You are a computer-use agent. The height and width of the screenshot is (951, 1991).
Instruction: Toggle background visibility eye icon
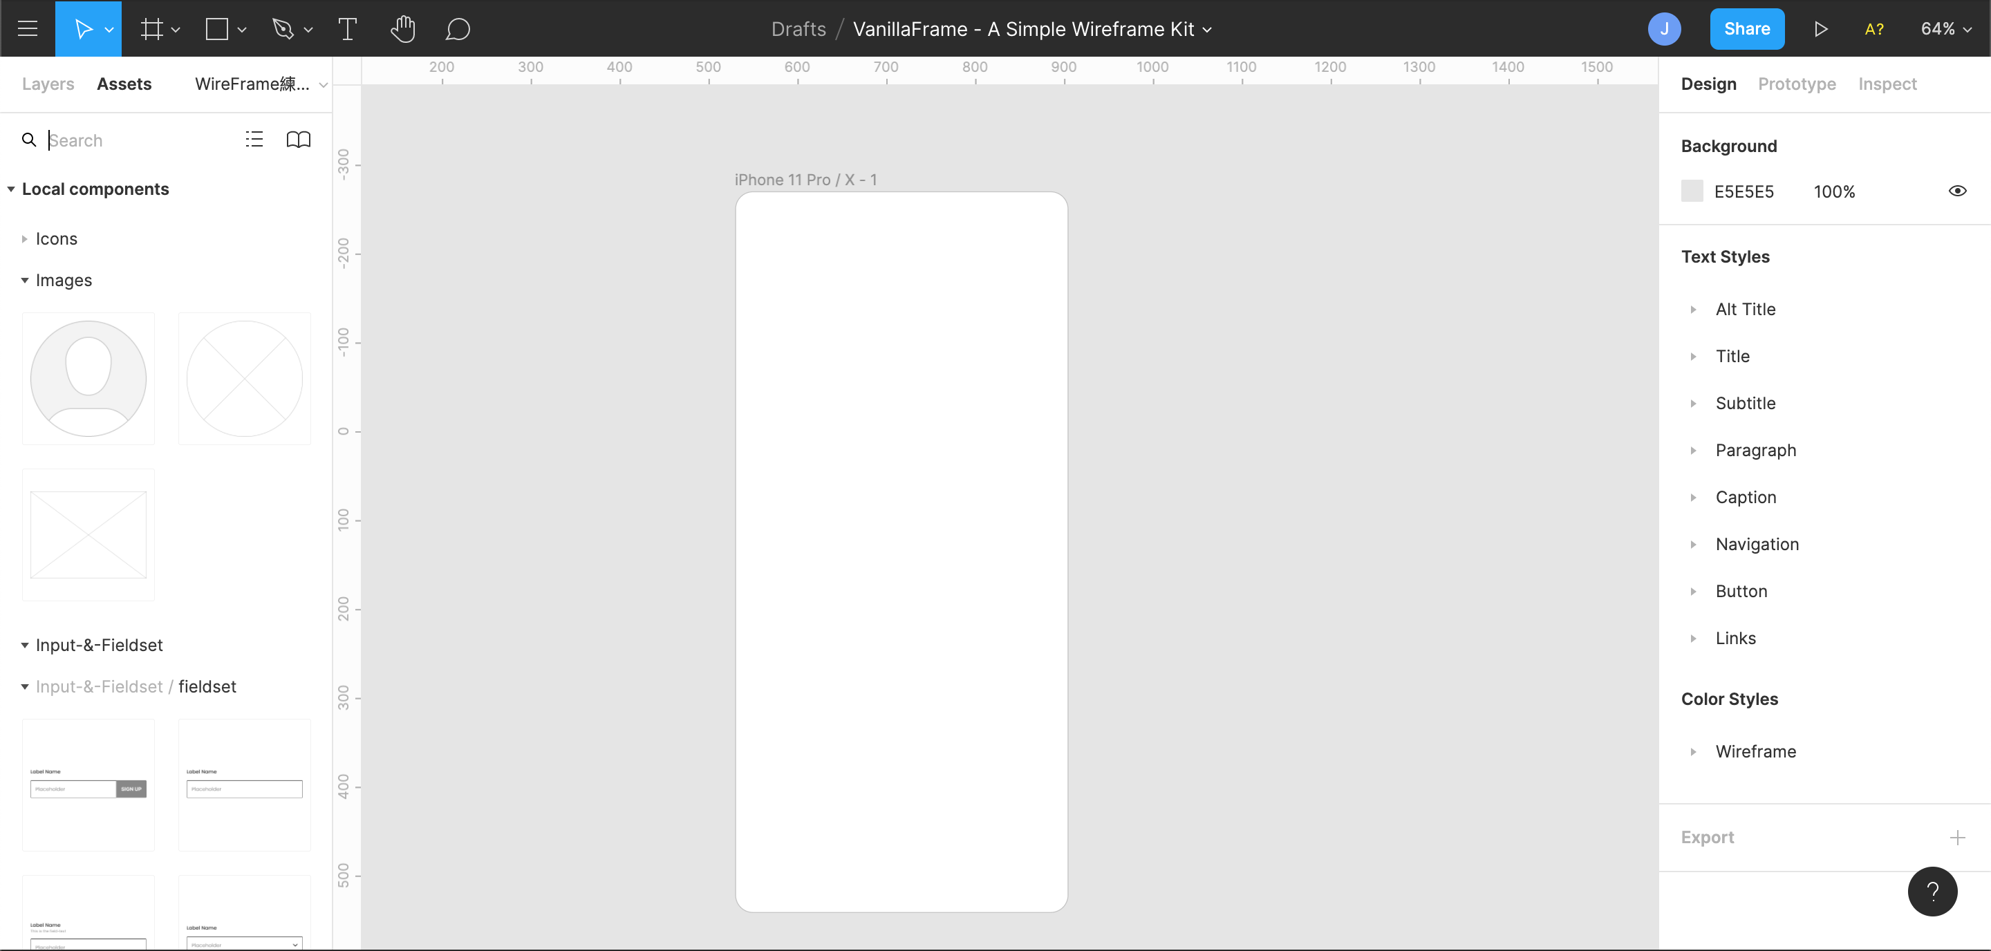click(x=1957, y=191)
